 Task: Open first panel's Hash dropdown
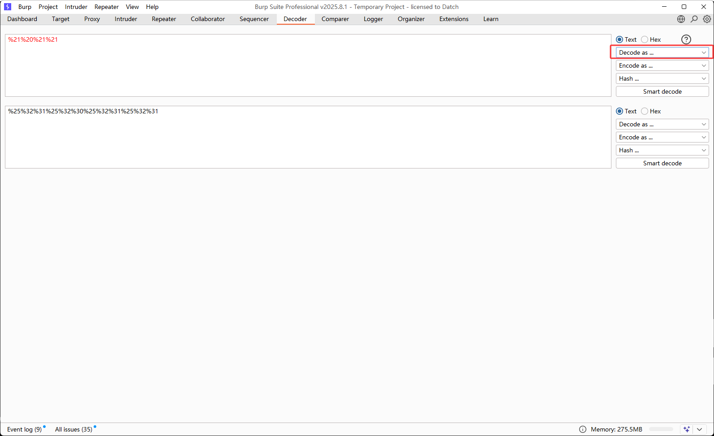coord(662,78)
